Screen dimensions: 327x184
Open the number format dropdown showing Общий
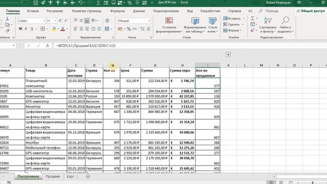coord(149,21)
